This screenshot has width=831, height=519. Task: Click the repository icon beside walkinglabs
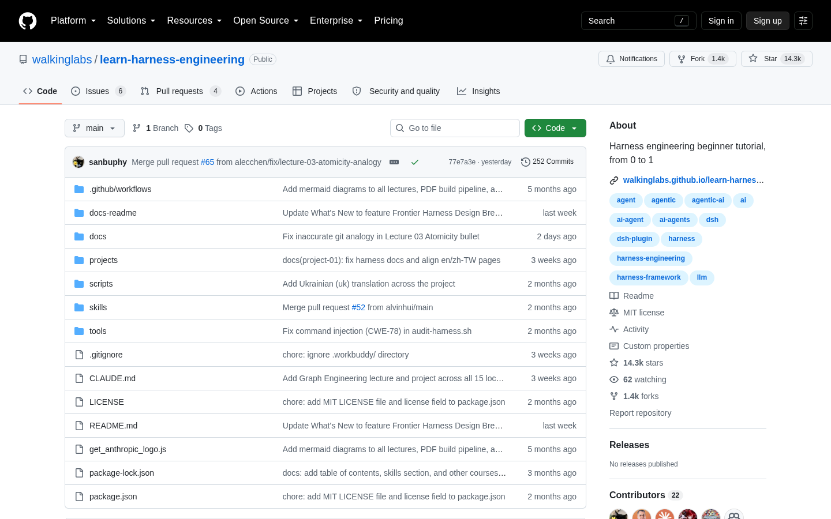23,59
